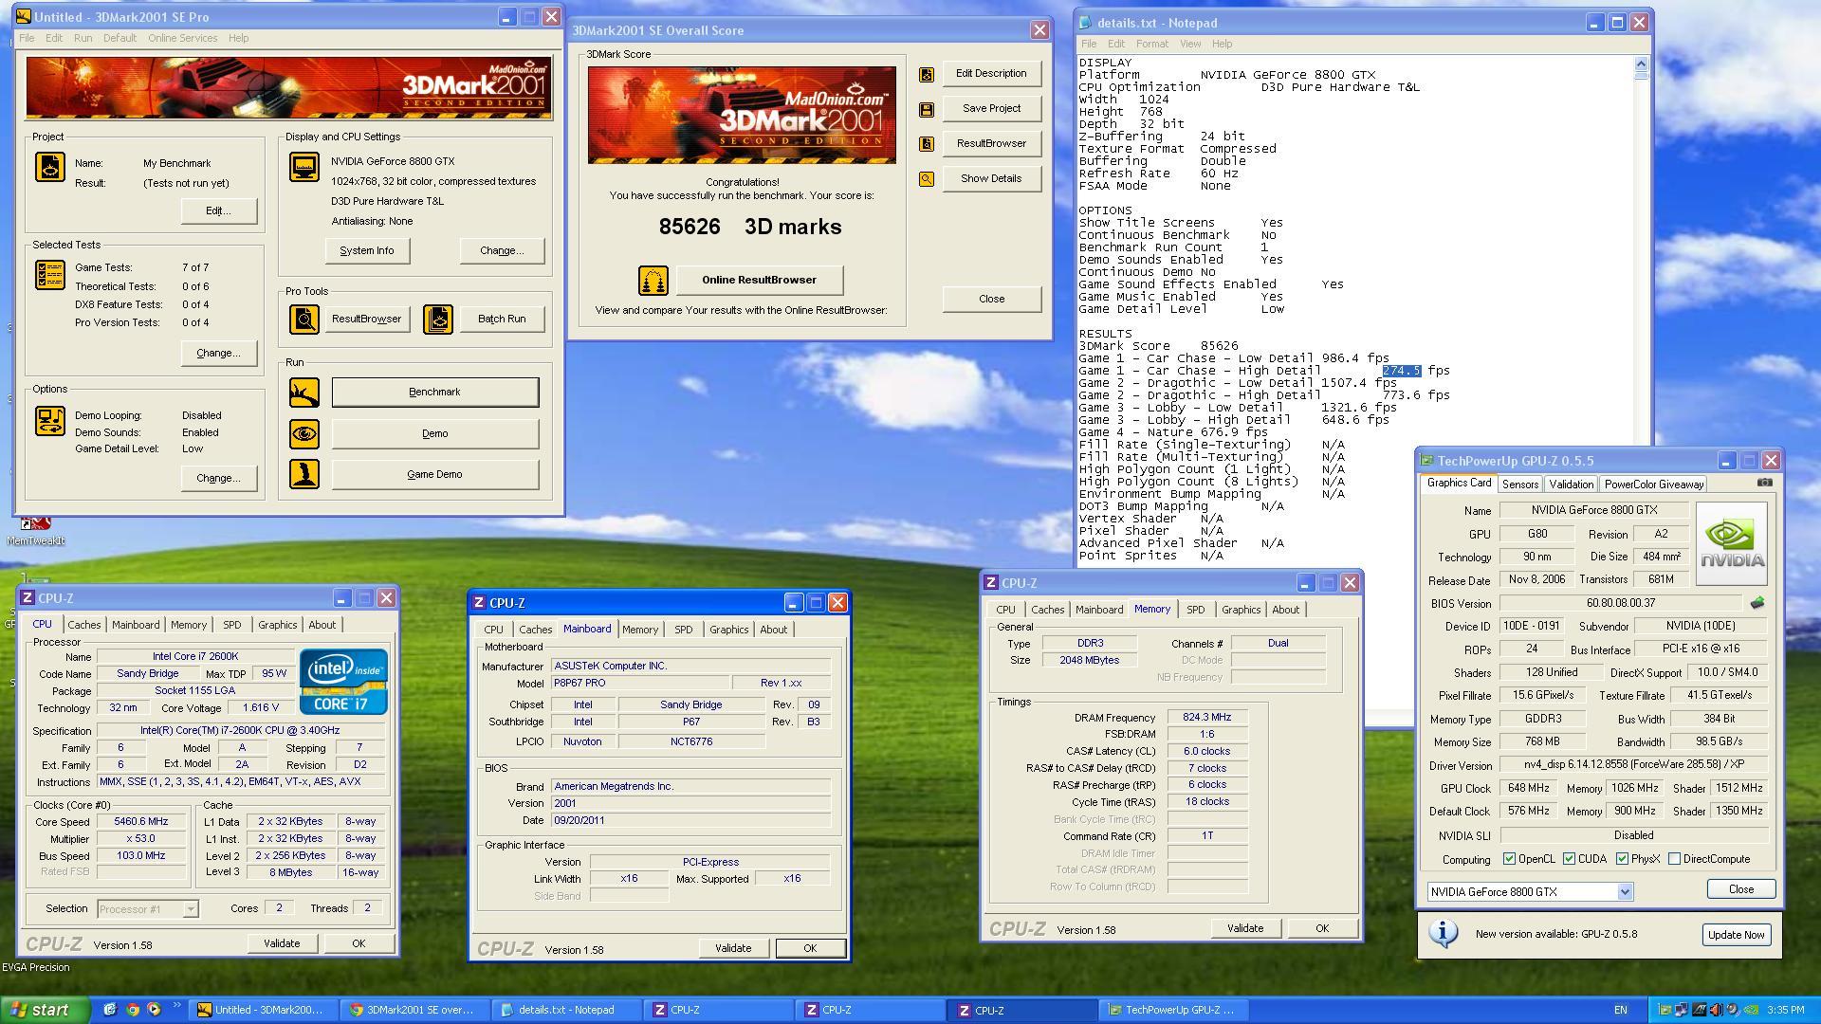Click the ResultBrowser icon in score window
Viewport: 1821px width, 1024px height.
(927, 144)
